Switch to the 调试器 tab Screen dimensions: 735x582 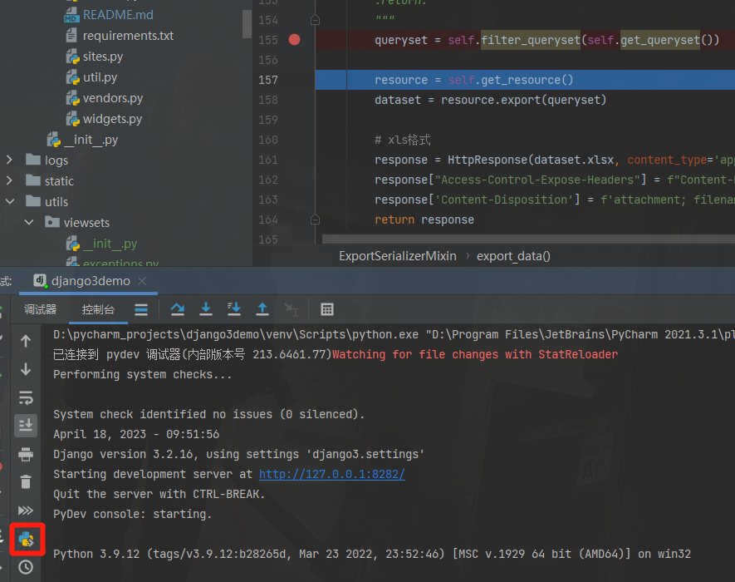pos(41,309)
